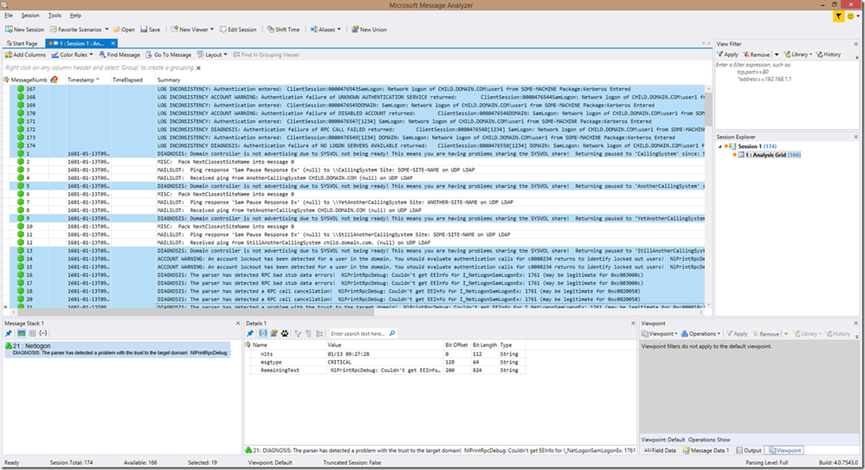Click the search magnifier icon in Details
This screenshot has height=470, width=865.
click(392, 333)
